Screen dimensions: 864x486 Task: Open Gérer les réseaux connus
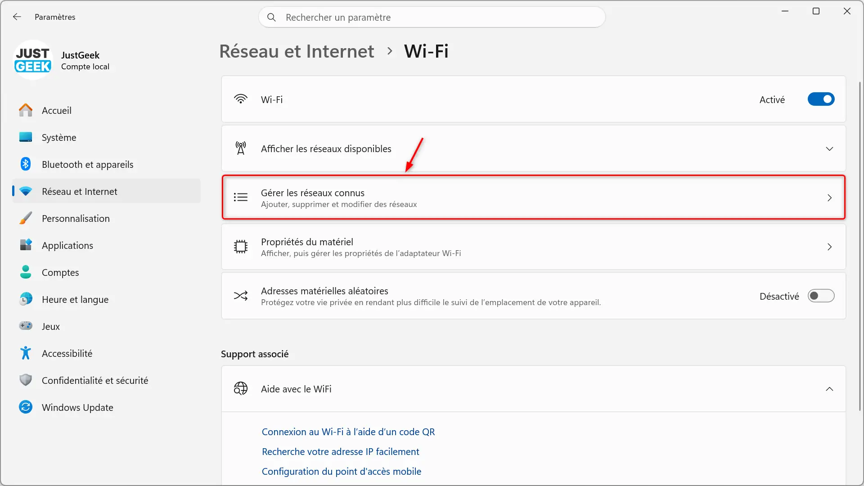click(533, 198)
